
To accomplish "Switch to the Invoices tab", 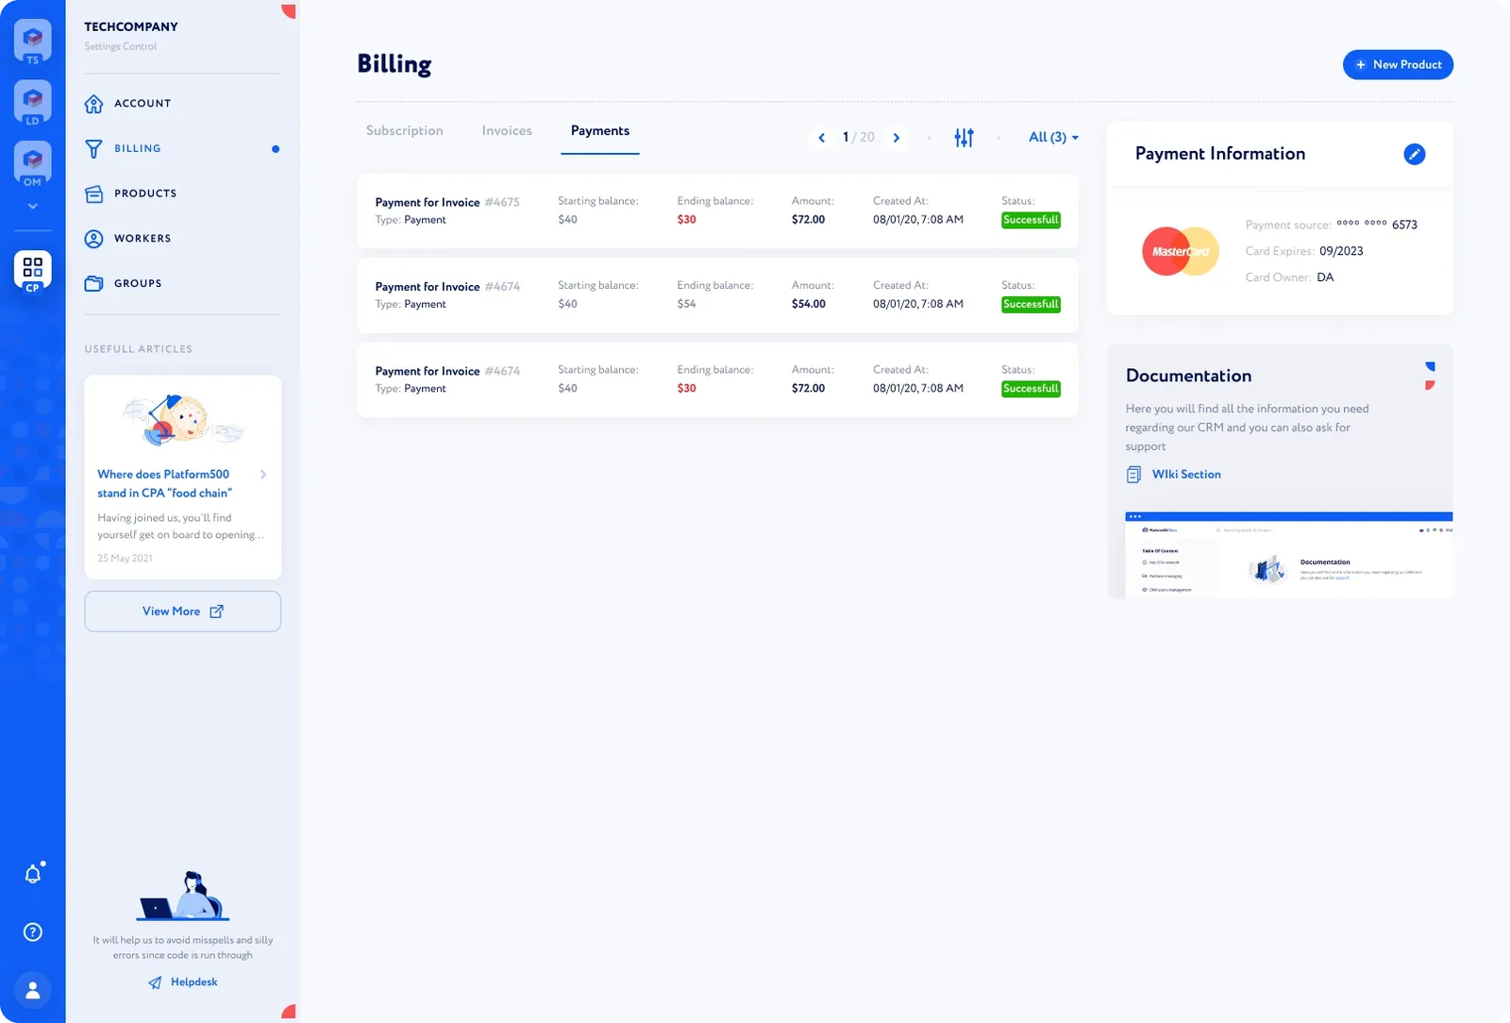I will (x=507, y=131).
